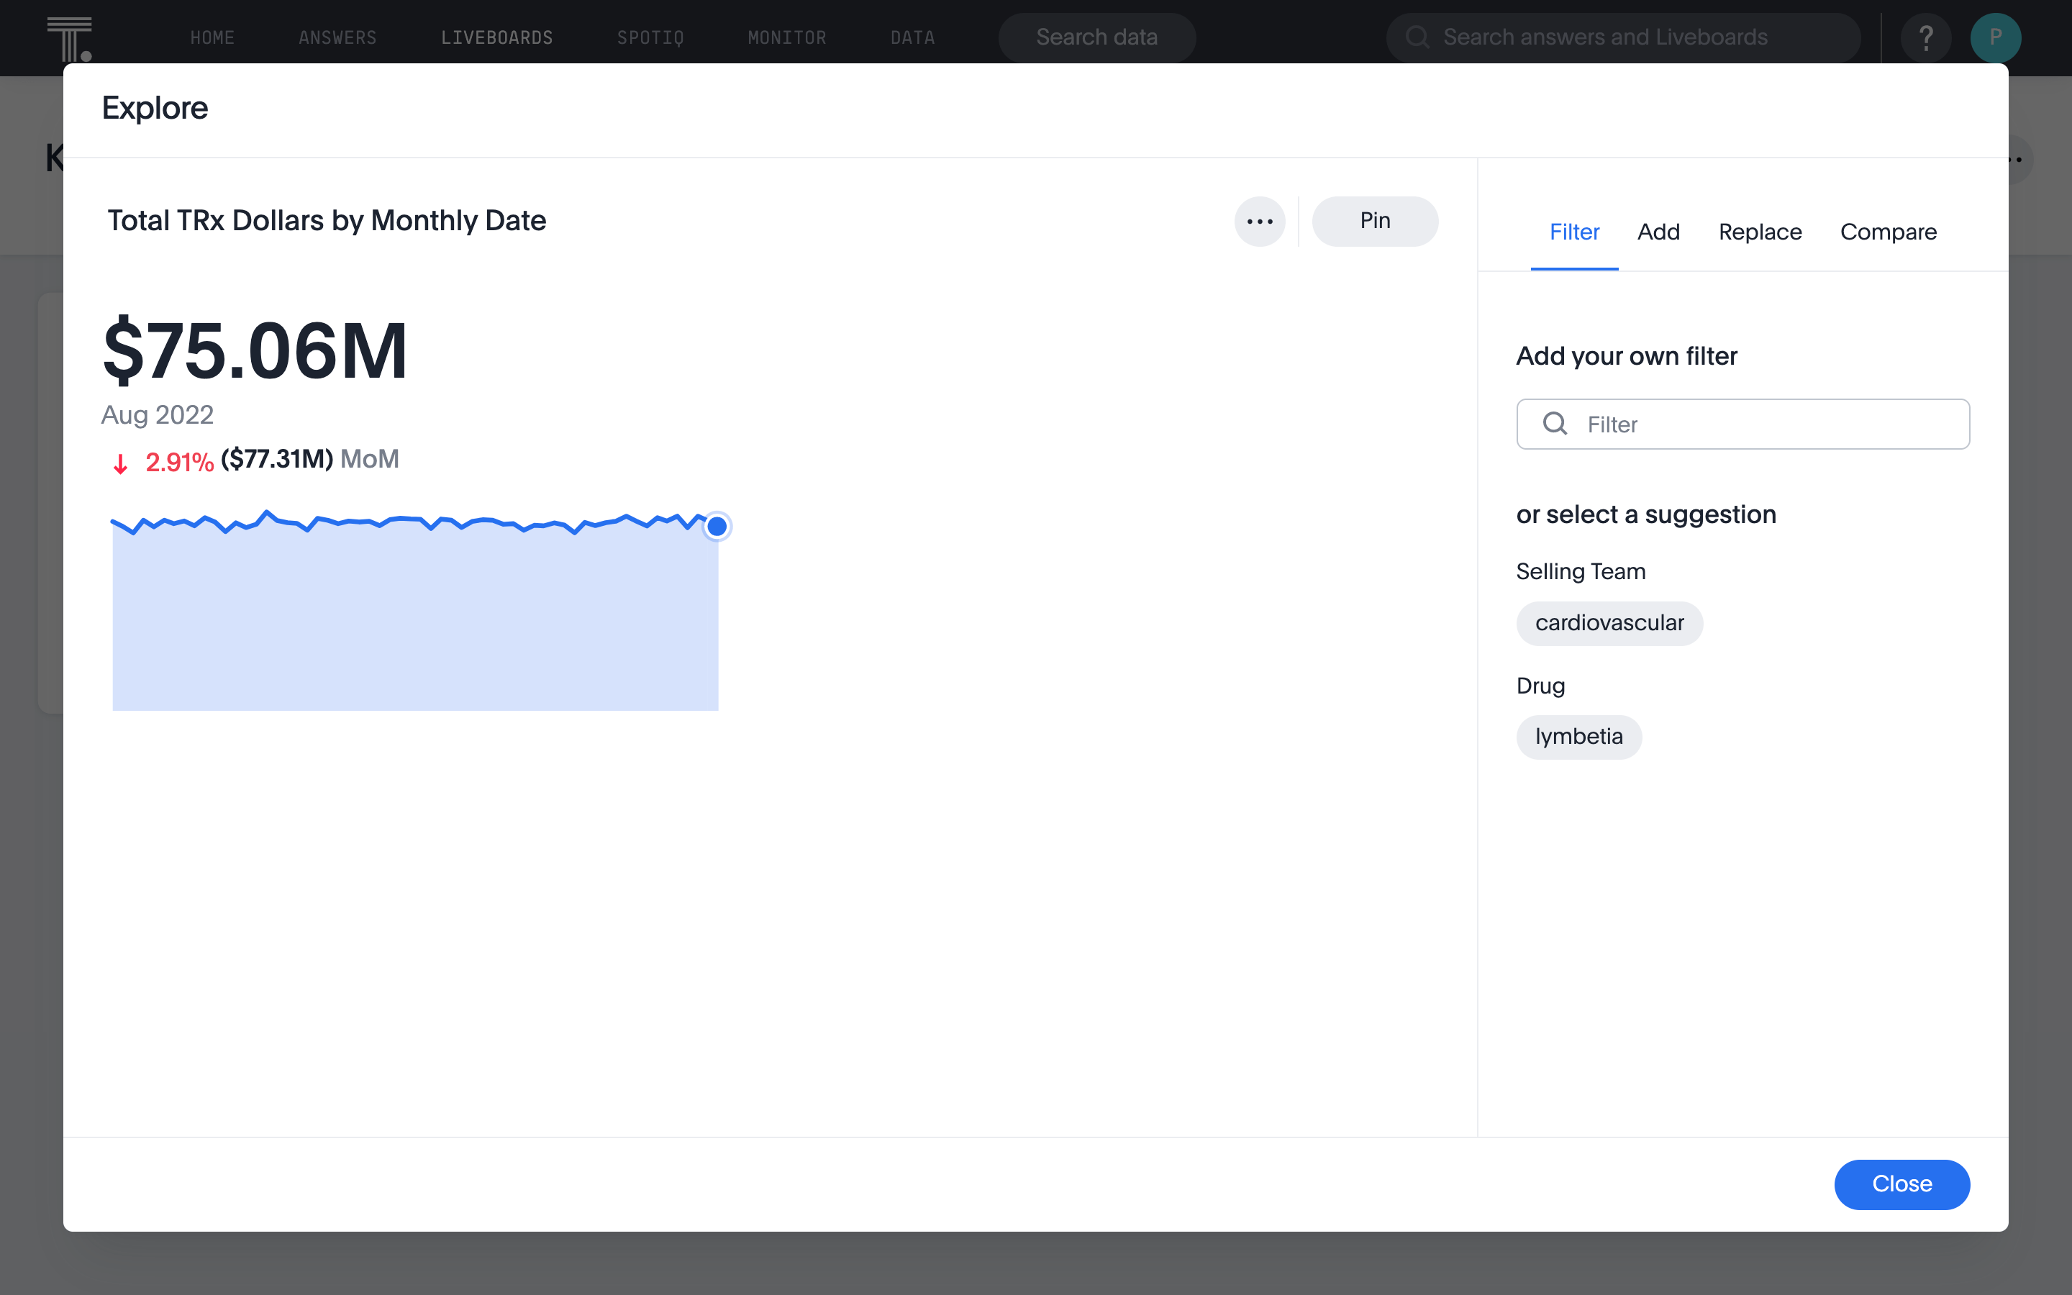Click the three-dot more options icon
2072x1295 pixels.
click(1260, 221)
